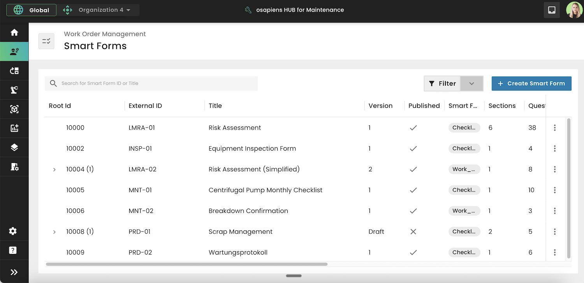Viewport: 584px width, 283px height.
Task: Open the Home icon in the sidebar
Action: tap(14, 32)
